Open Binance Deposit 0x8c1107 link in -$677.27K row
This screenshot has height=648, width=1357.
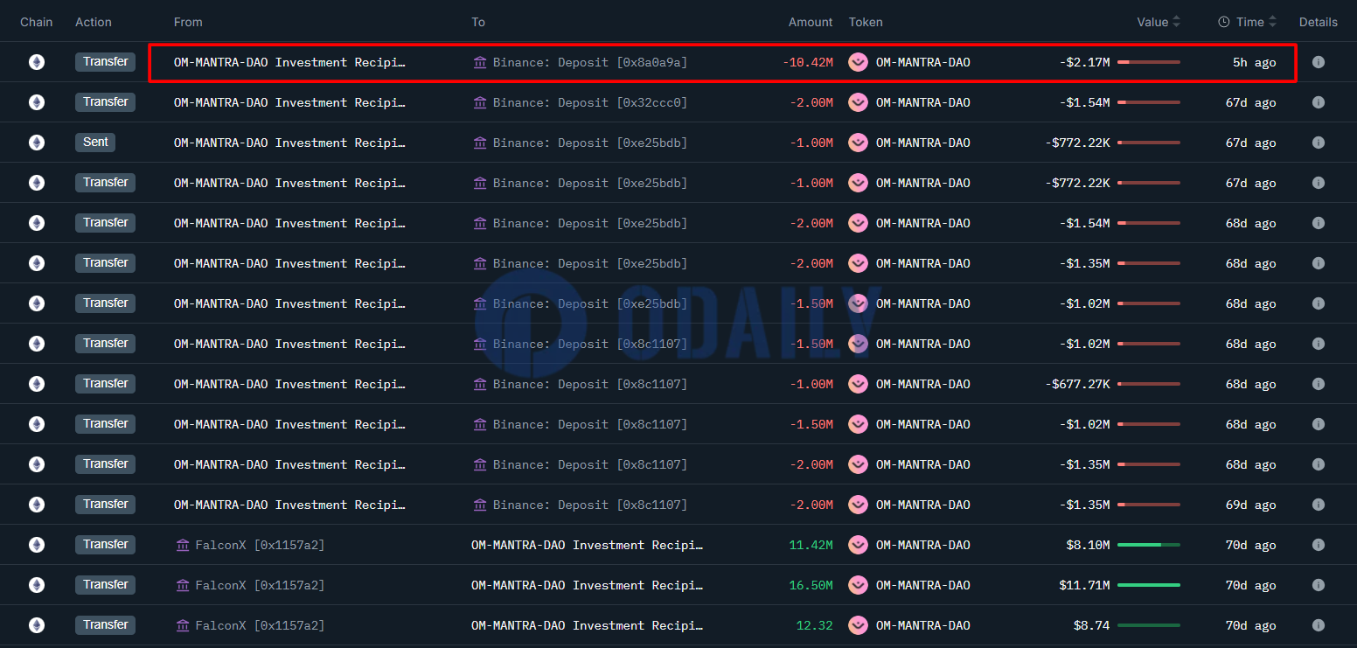[x=590, y=384]
